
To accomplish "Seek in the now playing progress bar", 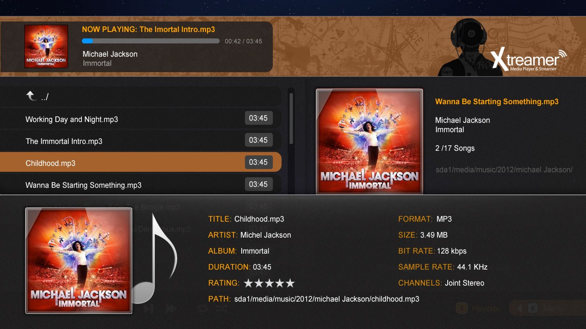I will (151, 41).
